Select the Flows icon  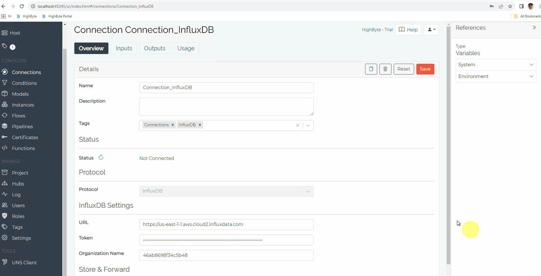coord(5,115)
